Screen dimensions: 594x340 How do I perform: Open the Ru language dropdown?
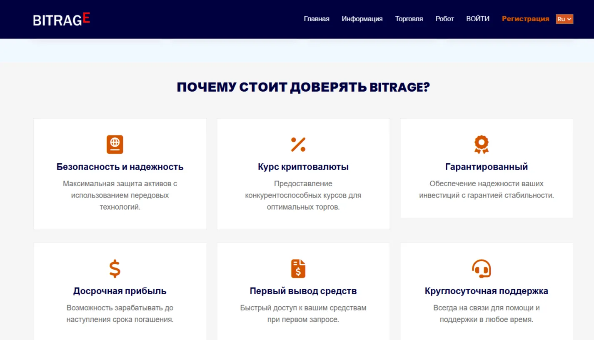pos(564,19)
